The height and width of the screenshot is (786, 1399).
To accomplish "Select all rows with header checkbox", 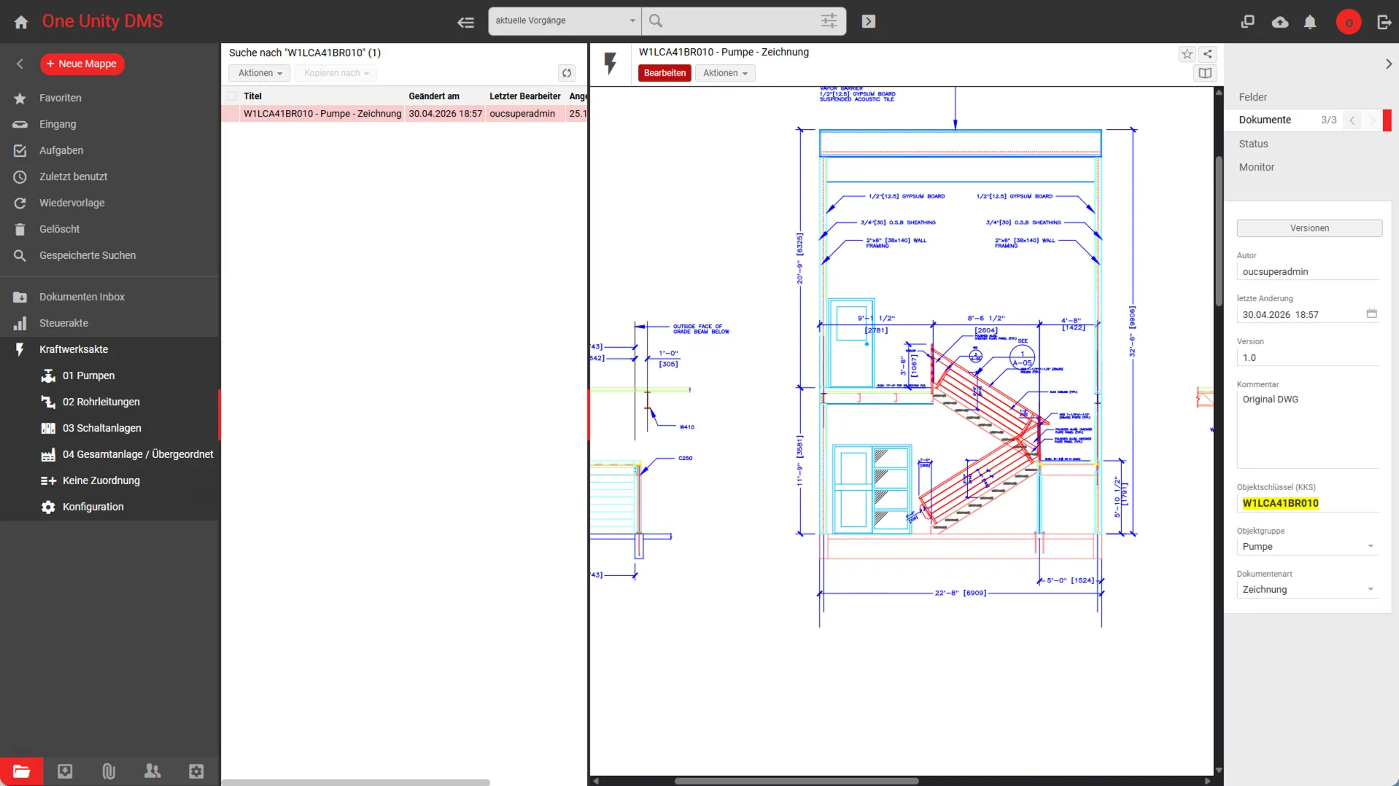I will tap(232, 96).
